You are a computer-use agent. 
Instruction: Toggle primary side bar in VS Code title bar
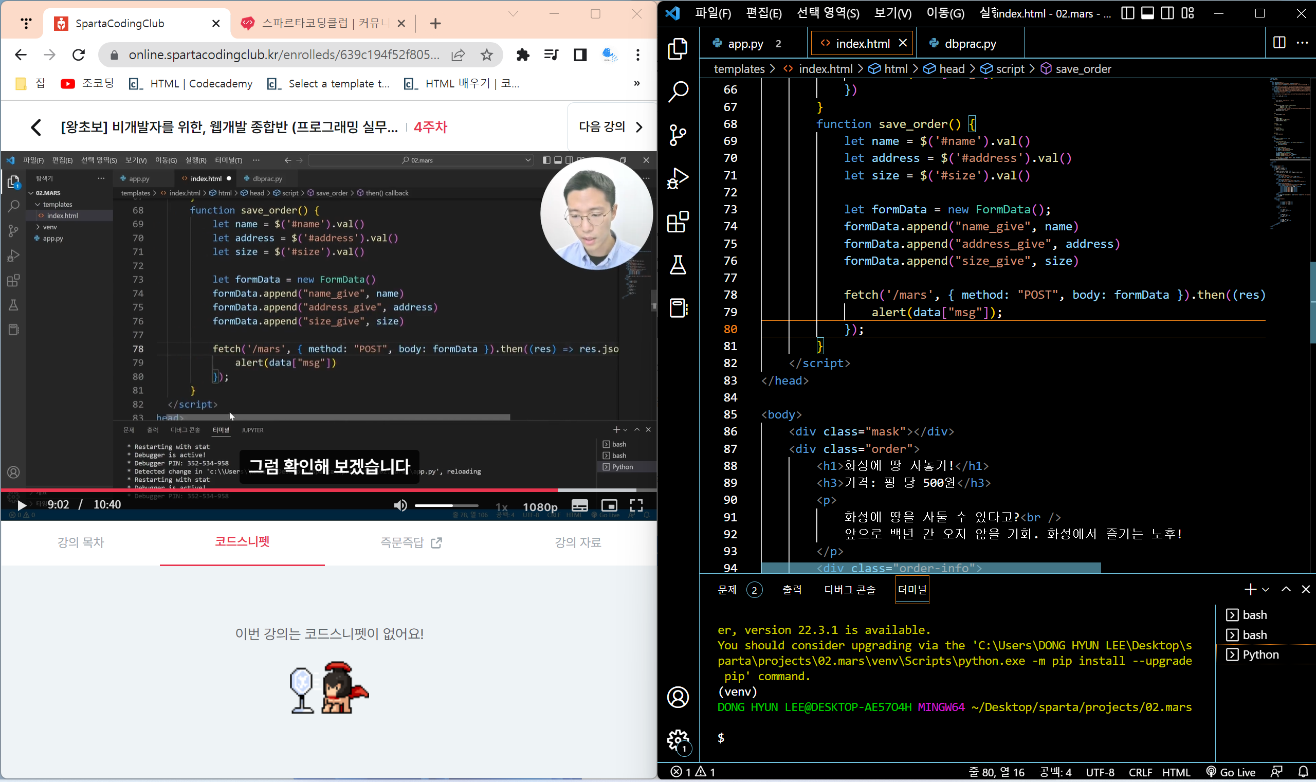pyautogui.click(x=1127, y=13)
